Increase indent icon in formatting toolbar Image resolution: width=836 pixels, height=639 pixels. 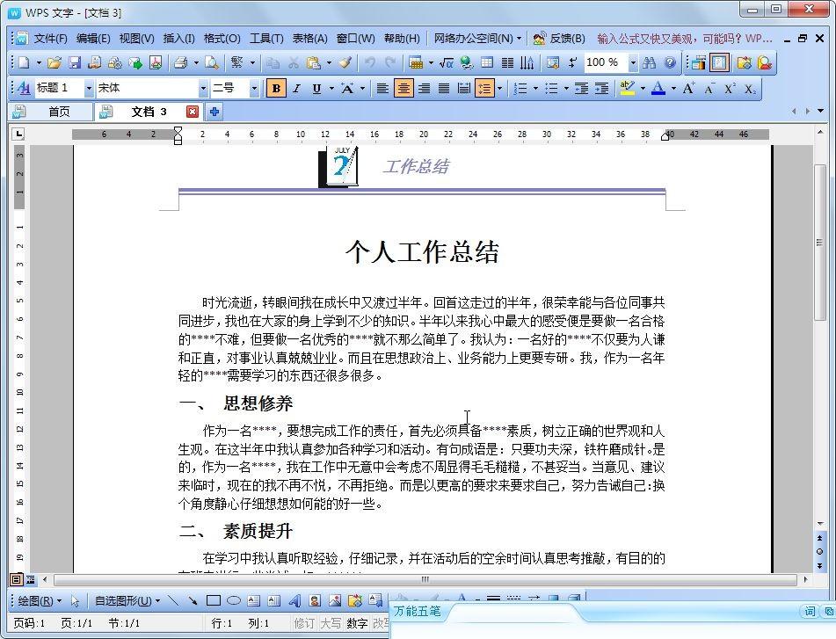(601, 89)
